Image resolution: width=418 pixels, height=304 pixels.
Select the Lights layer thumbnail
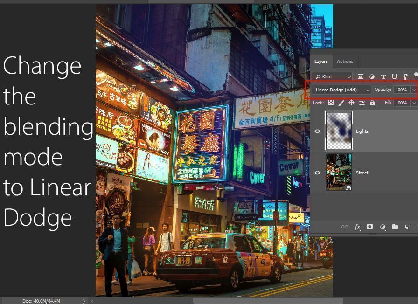pos(339,131)
